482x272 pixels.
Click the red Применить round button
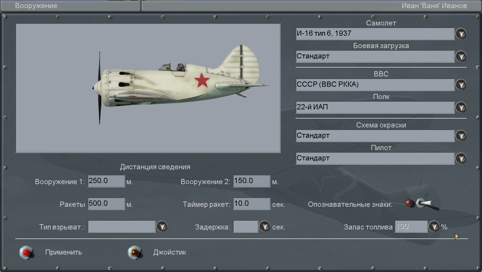coord(26,253)
